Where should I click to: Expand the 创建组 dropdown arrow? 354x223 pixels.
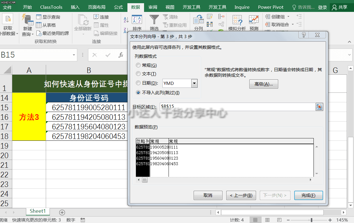click(288, 17)
